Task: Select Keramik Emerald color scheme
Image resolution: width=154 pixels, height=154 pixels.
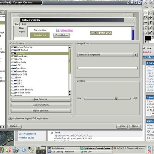Action: click(40, 90)
